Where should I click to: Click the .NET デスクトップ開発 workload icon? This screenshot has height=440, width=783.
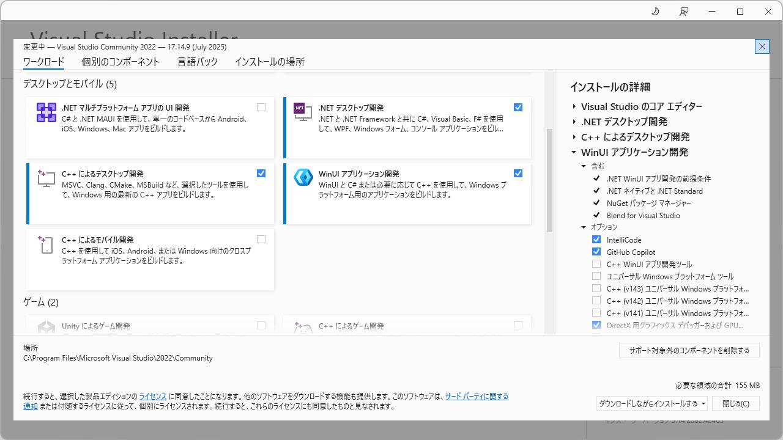[303, 112]
